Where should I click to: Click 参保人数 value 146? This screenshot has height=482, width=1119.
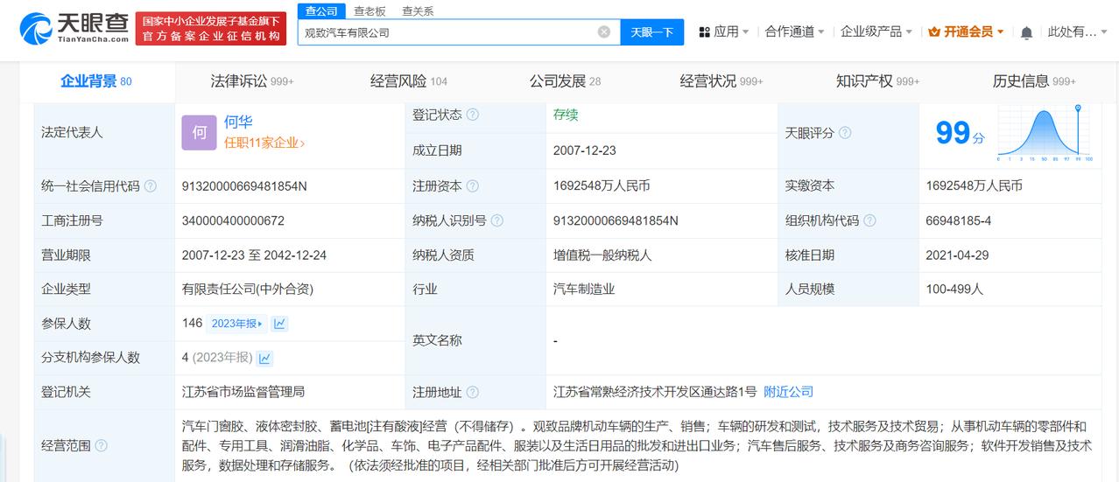192,324
